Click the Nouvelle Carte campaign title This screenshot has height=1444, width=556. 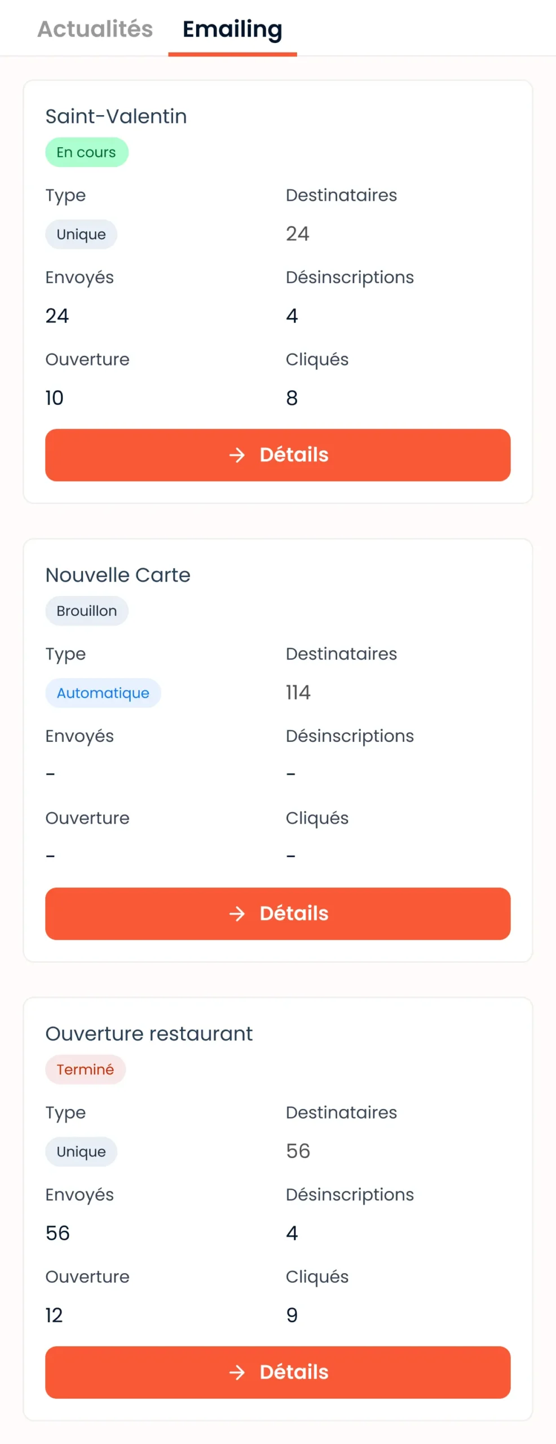click(117, 575)
